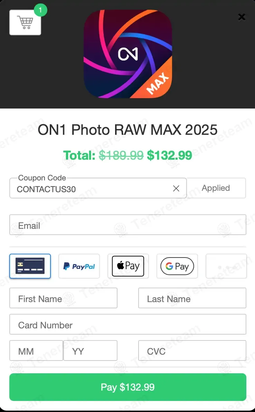Image resolution: width=255 pixels, height=412 pixels.
Task: Show more payment options
Action: tap(226, 266)
